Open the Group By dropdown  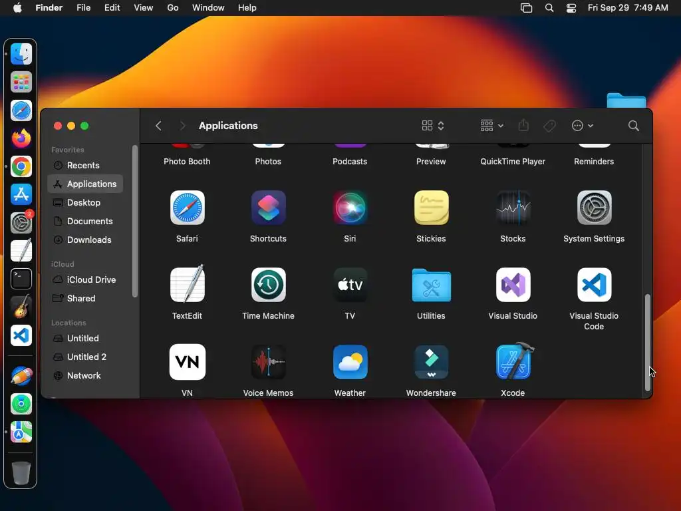click(x=491, y=126)
